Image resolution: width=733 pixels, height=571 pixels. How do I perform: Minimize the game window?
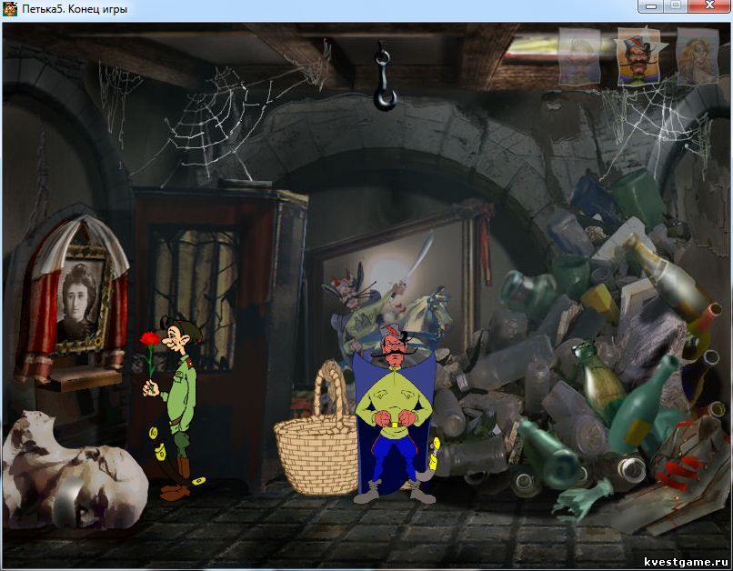[x=653, y=5]
